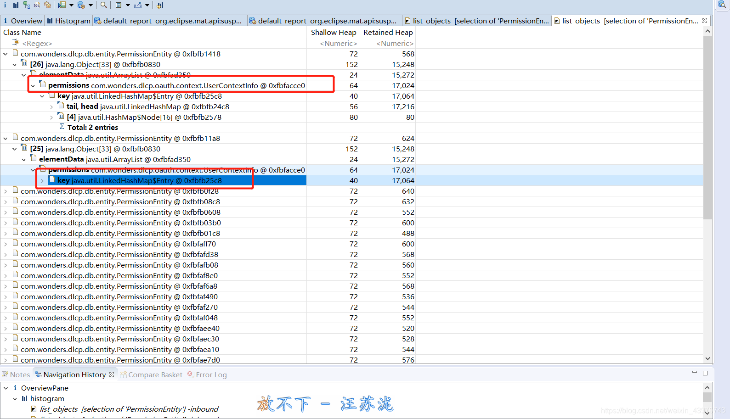Open the second default_report tab
Viewport: 730px width, 419px height.
click(x=323, y=21)
